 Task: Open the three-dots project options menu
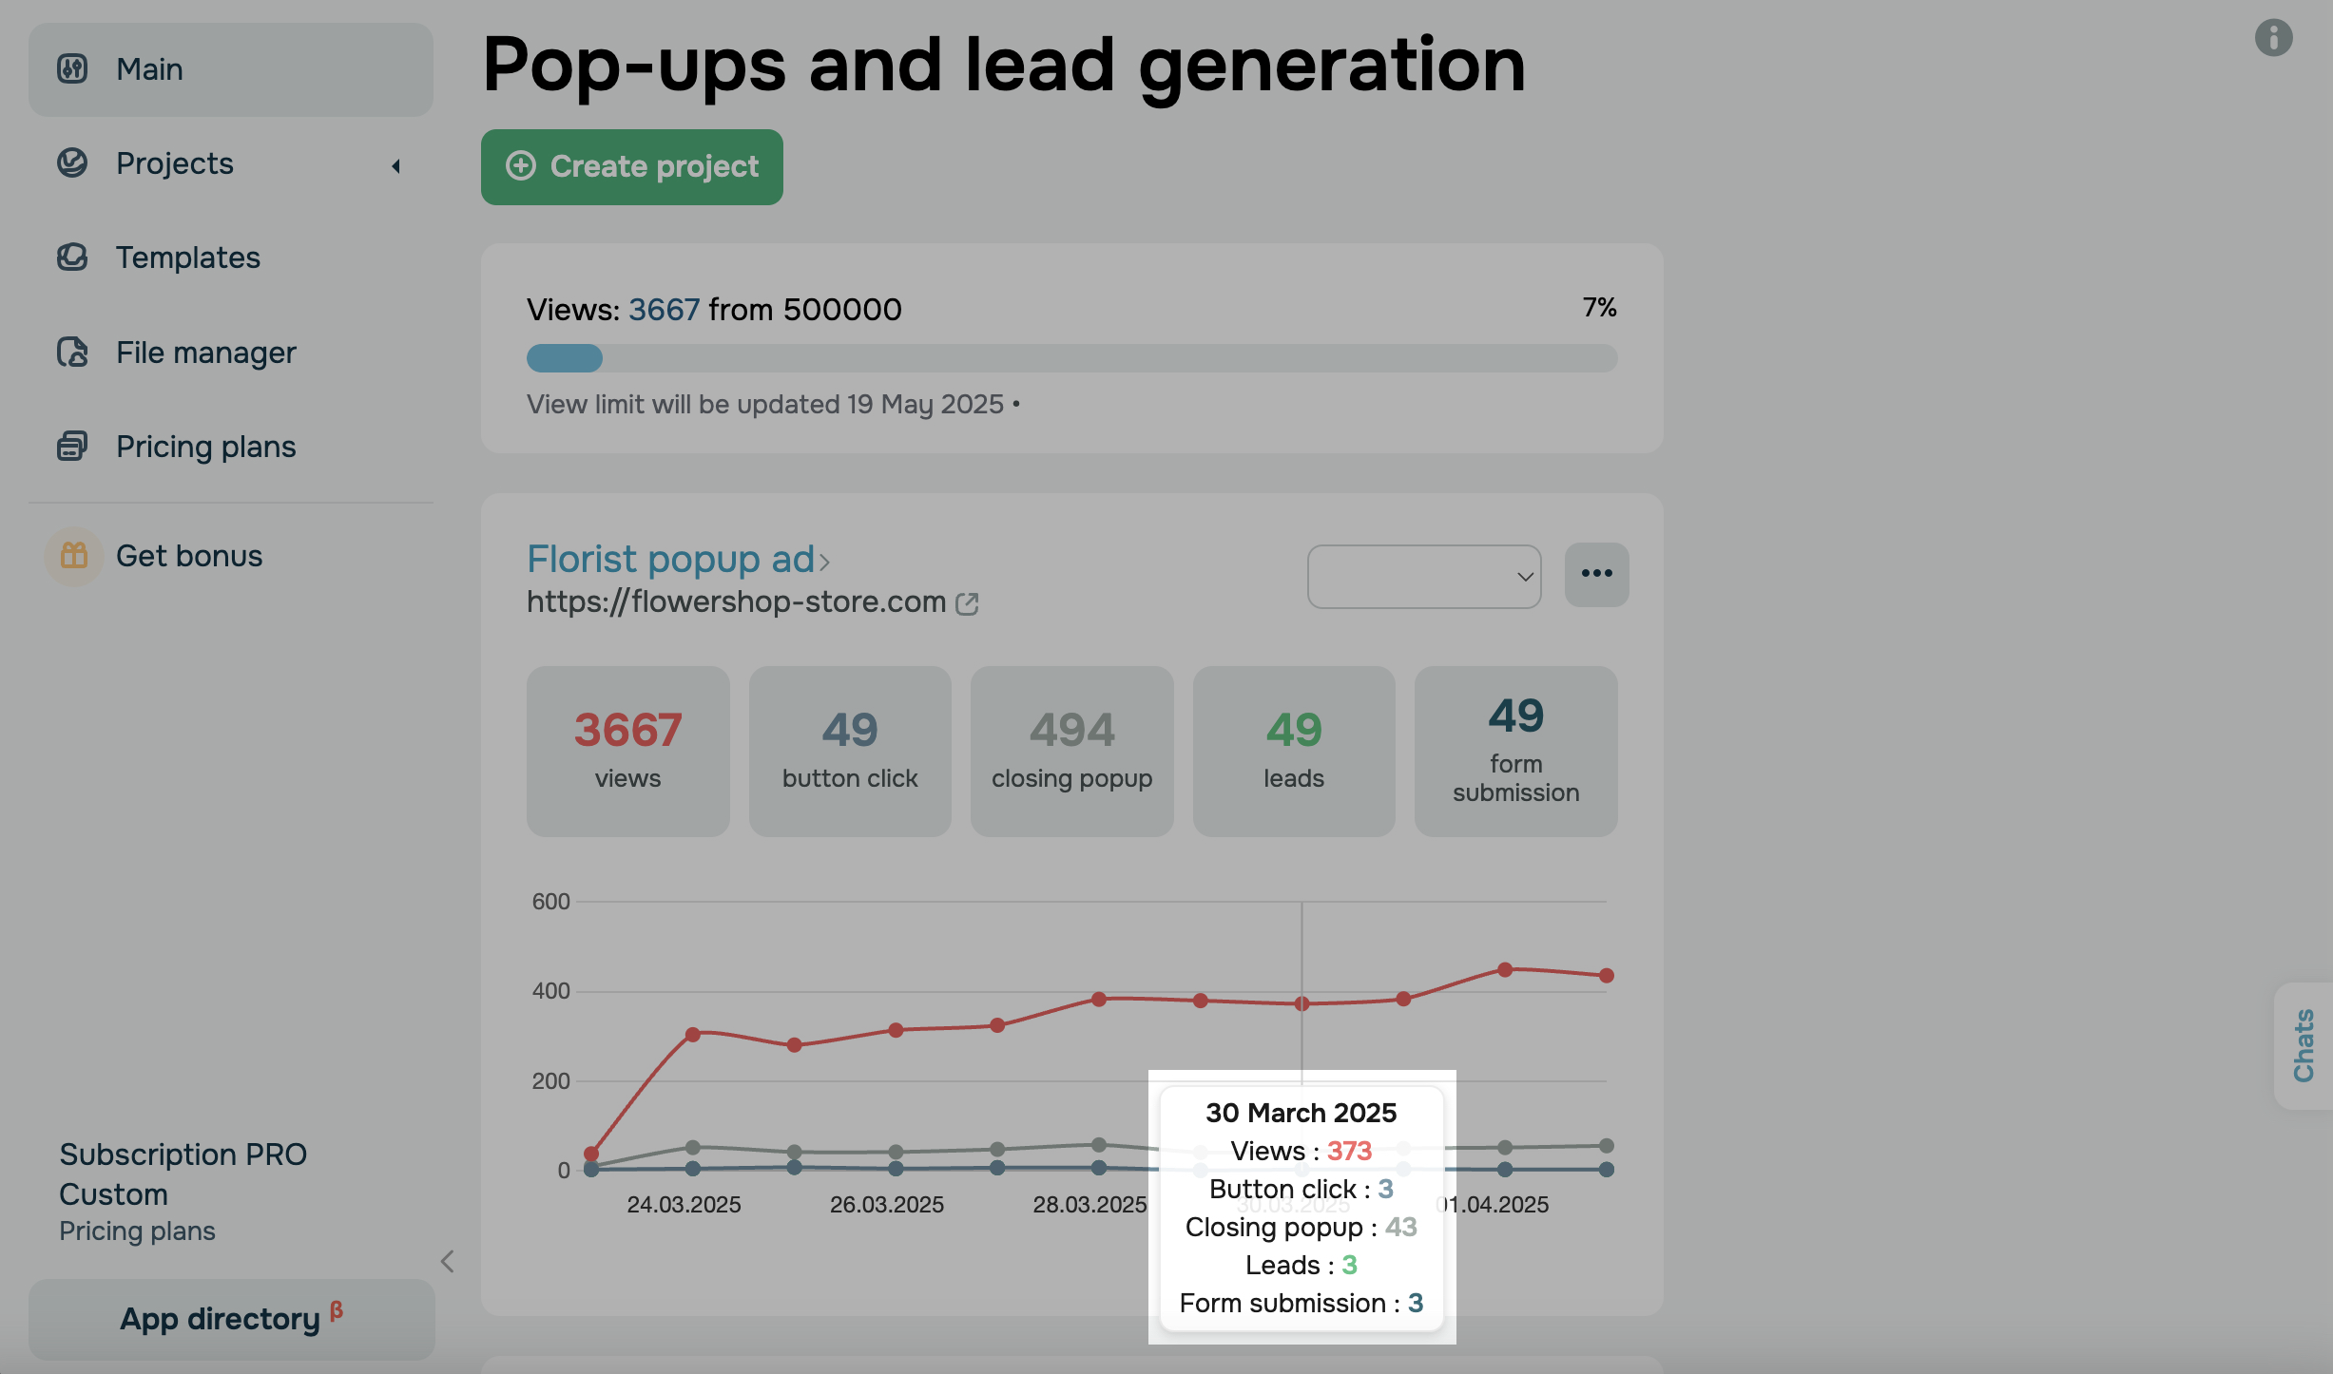click(x=1596, y=574)
